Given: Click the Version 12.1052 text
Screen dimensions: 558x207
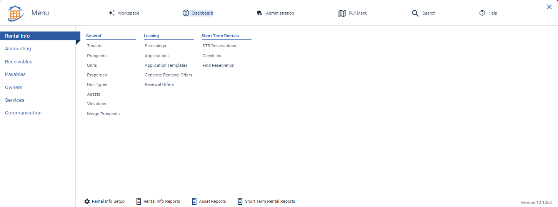Looking at the screenshot, I should pos(536,202).
